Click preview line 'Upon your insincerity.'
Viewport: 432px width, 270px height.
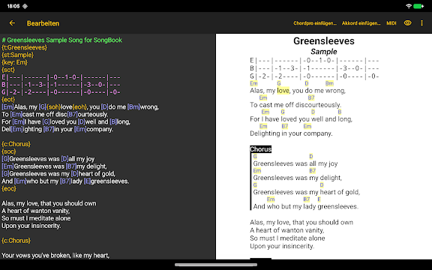click(282, 246)
